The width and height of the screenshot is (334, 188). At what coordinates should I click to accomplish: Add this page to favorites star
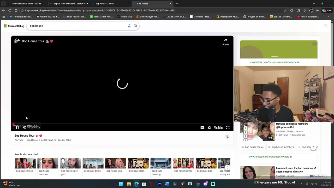click(285, 10)
